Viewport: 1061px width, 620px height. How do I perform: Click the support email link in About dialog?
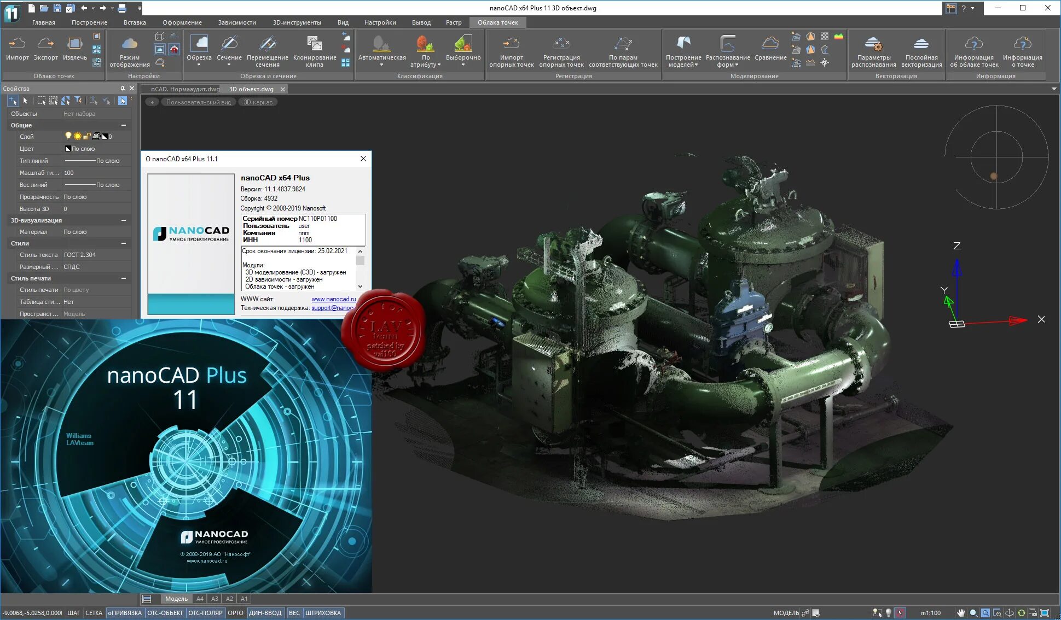333,308
